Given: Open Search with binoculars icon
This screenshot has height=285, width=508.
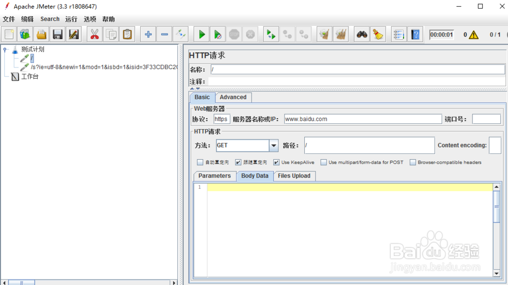Looking at the screenshot, I should point(362,34).
